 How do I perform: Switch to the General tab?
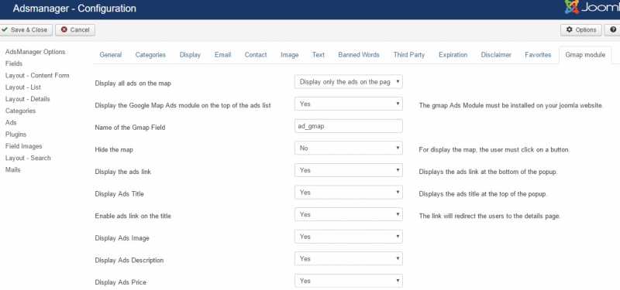(111, 55)
